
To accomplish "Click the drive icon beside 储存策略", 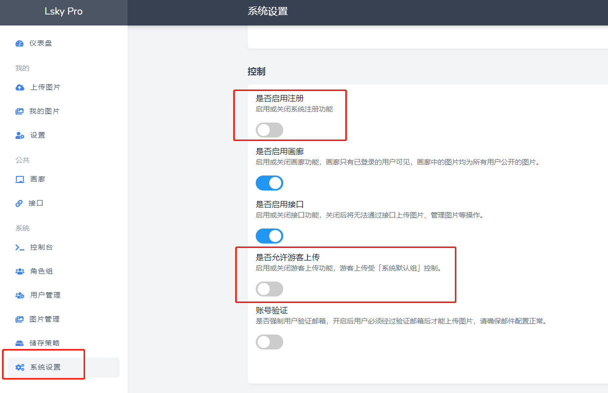I will pos(20,343).
